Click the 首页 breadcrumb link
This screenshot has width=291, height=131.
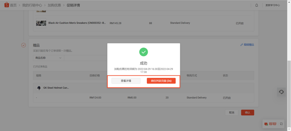click(13, 5)
